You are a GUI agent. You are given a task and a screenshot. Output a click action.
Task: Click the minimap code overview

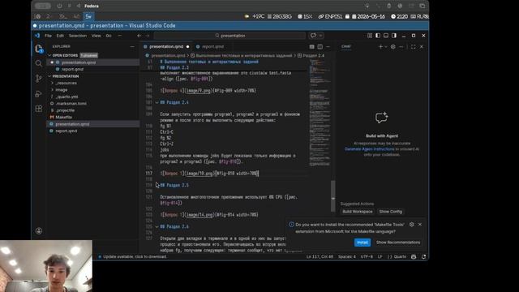(320, 113)
